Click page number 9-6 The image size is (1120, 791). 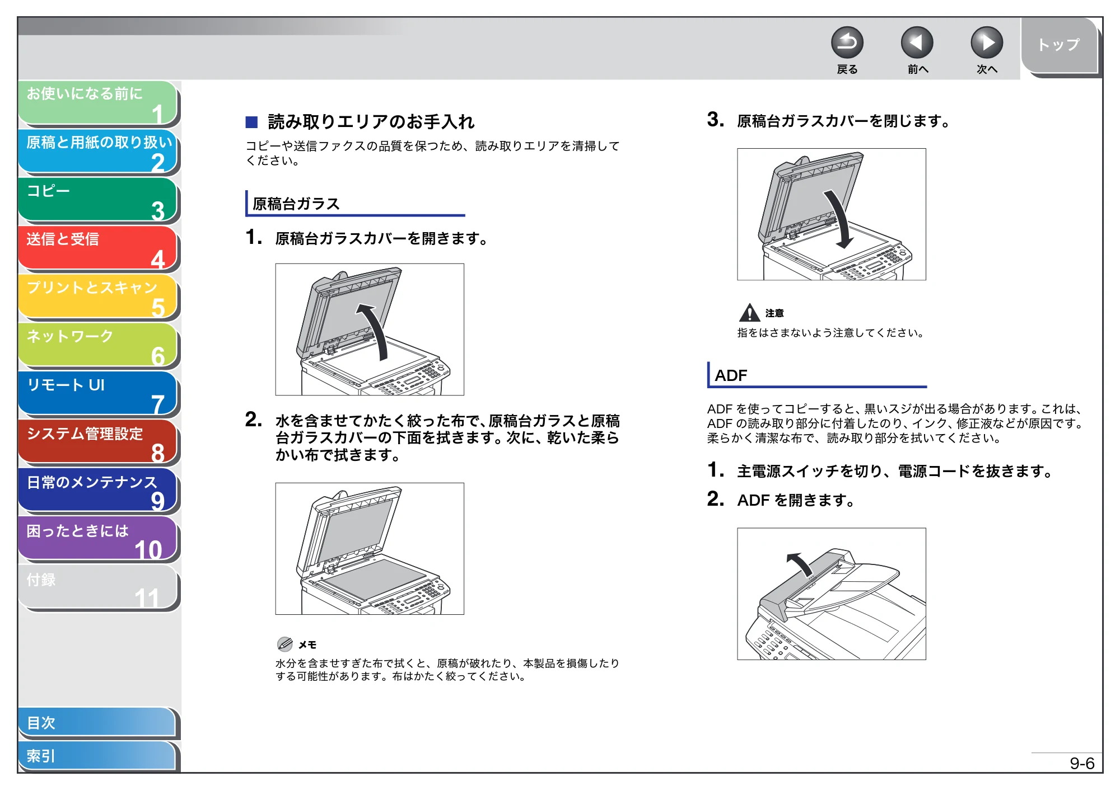[x=1082, y=764]
